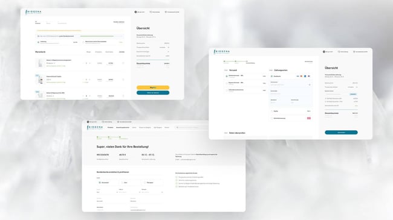Viewport: 393px width, 220px height.
Task: Click second step dot in payment progress
Action: pos(236,61)
